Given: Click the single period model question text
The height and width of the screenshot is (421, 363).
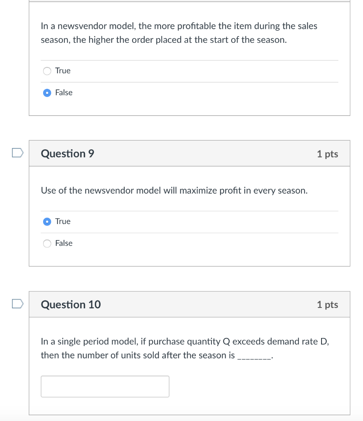Looking at the screenshot, I should tap(185, 342).
